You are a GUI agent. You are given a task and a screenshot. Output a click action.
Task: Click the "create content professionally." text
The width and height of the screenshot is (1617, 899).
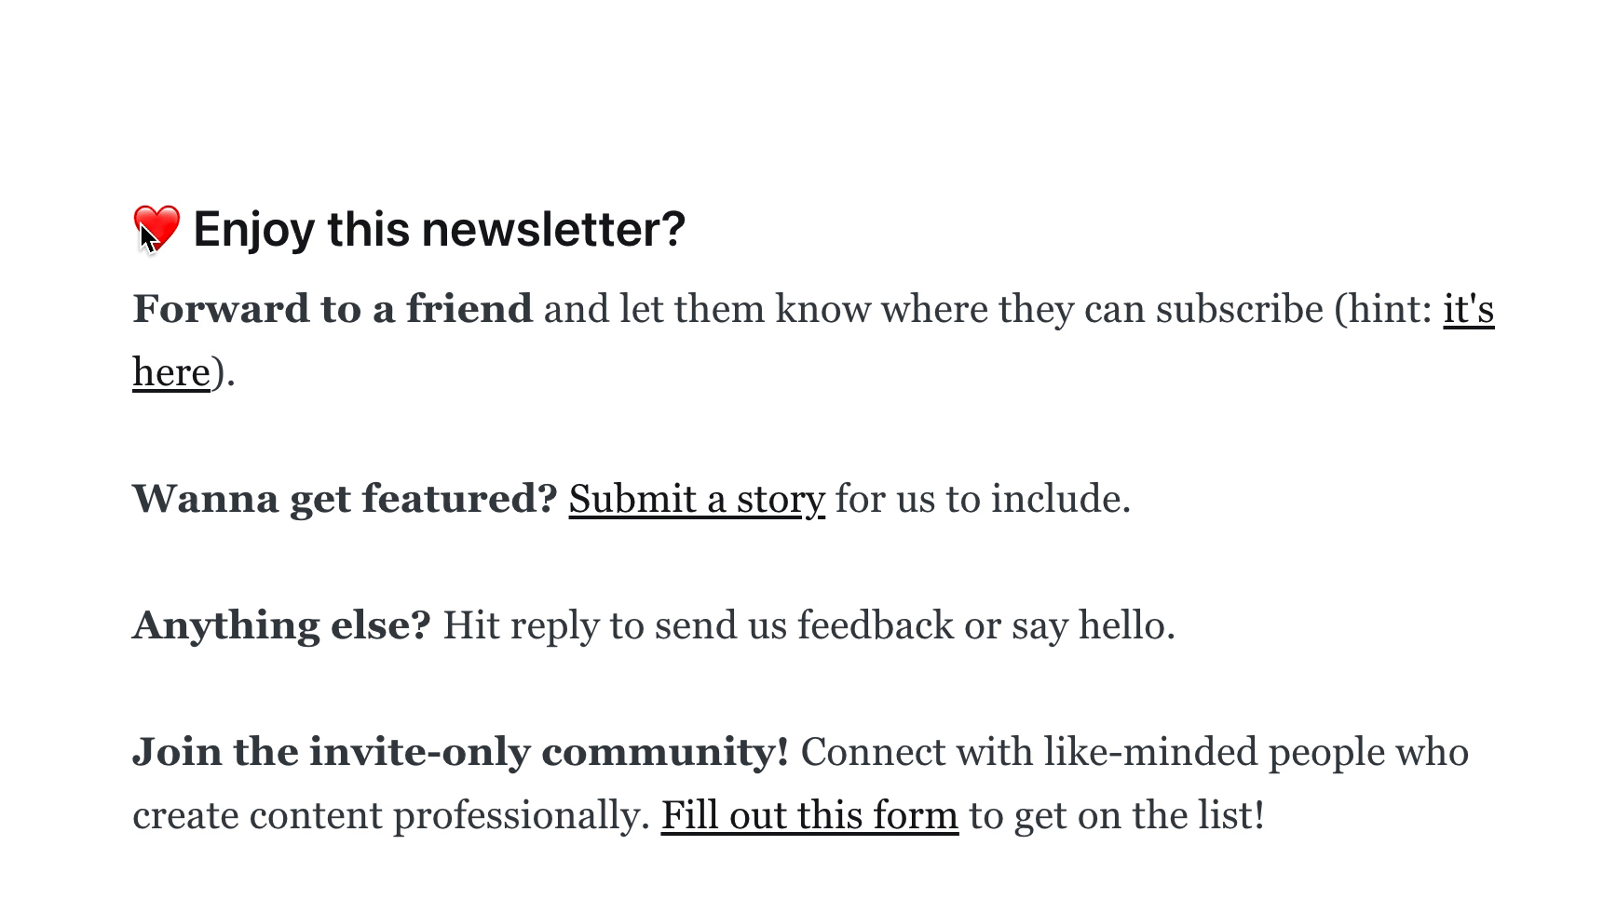click(391, 815)
